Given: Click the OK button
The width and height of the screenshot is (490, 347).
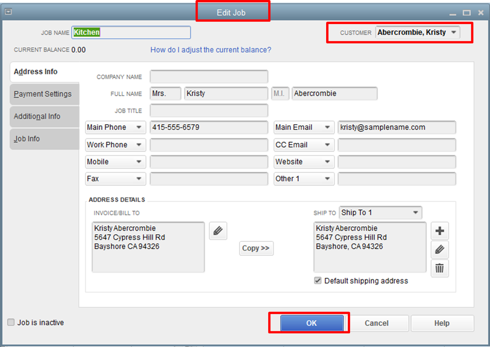Looking at the screenshot, I should [x=311, y=323].
